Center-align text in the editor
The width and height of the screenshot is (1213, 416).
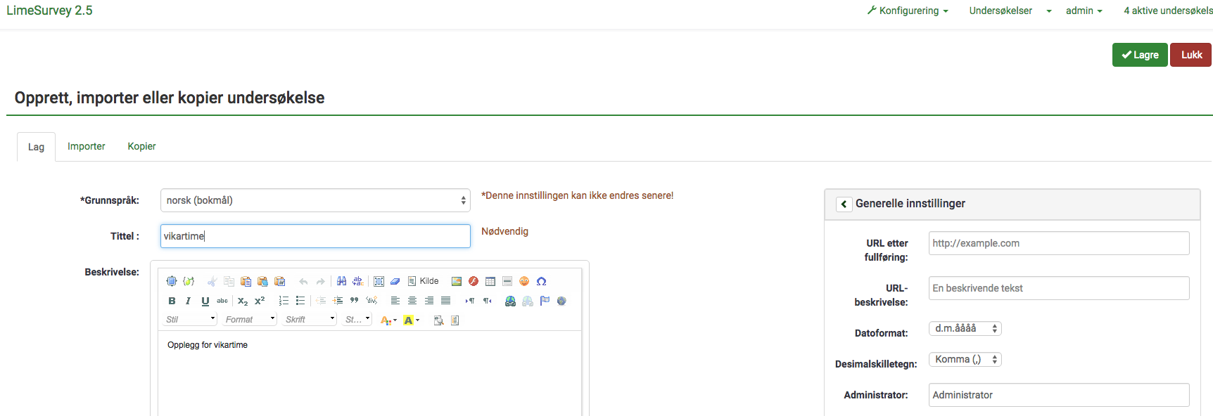coord(412,301)
